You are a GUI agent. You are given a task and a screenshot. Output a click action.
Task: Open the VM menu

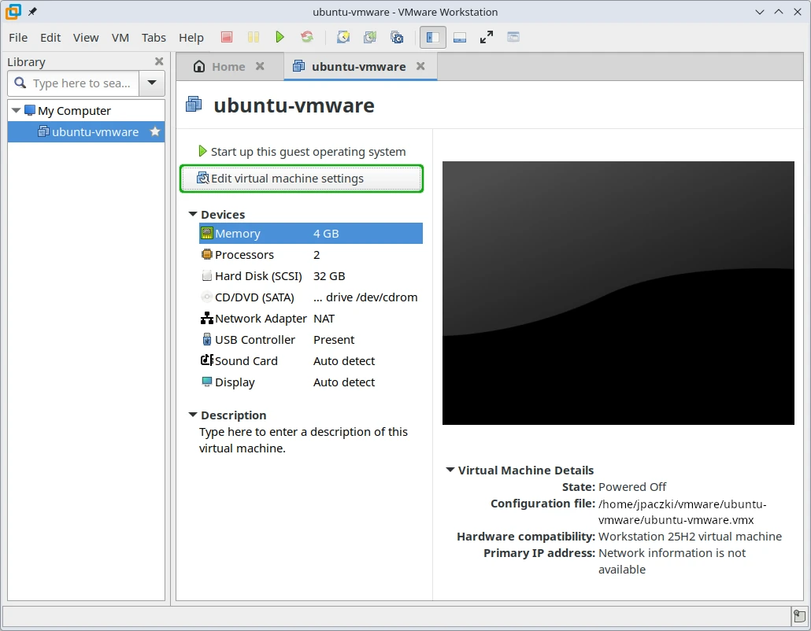[x=120, y=38]
